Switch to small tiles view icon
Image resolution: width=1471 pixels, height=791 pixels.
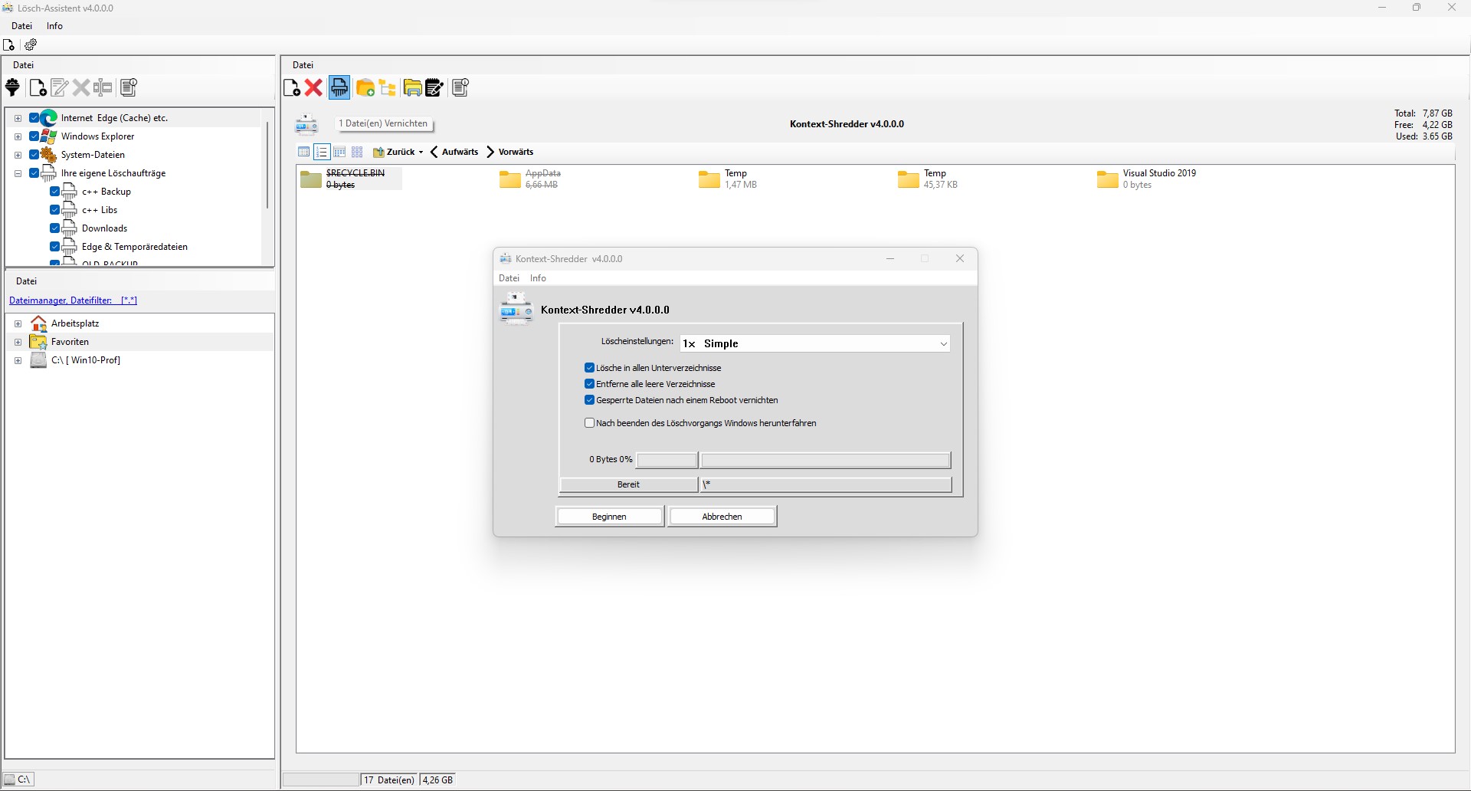[339, 152]
